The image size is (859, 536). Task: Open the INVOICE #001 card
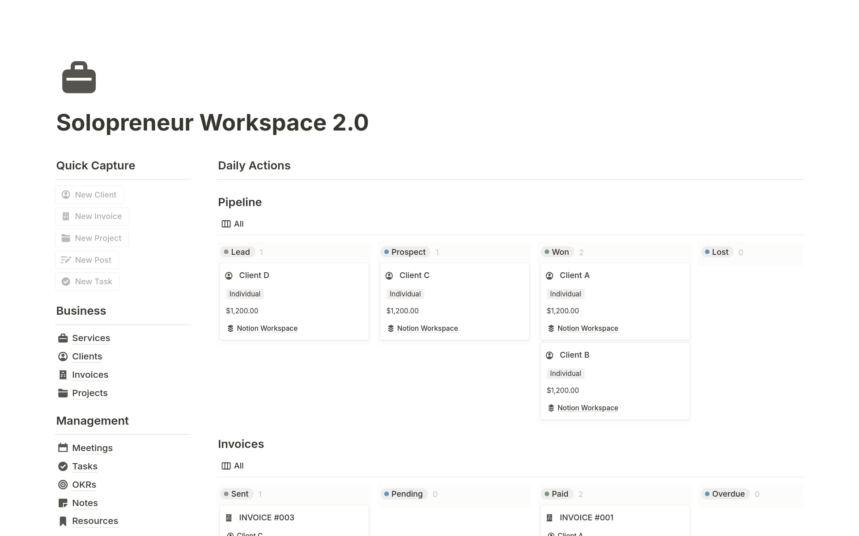point(586,517)
